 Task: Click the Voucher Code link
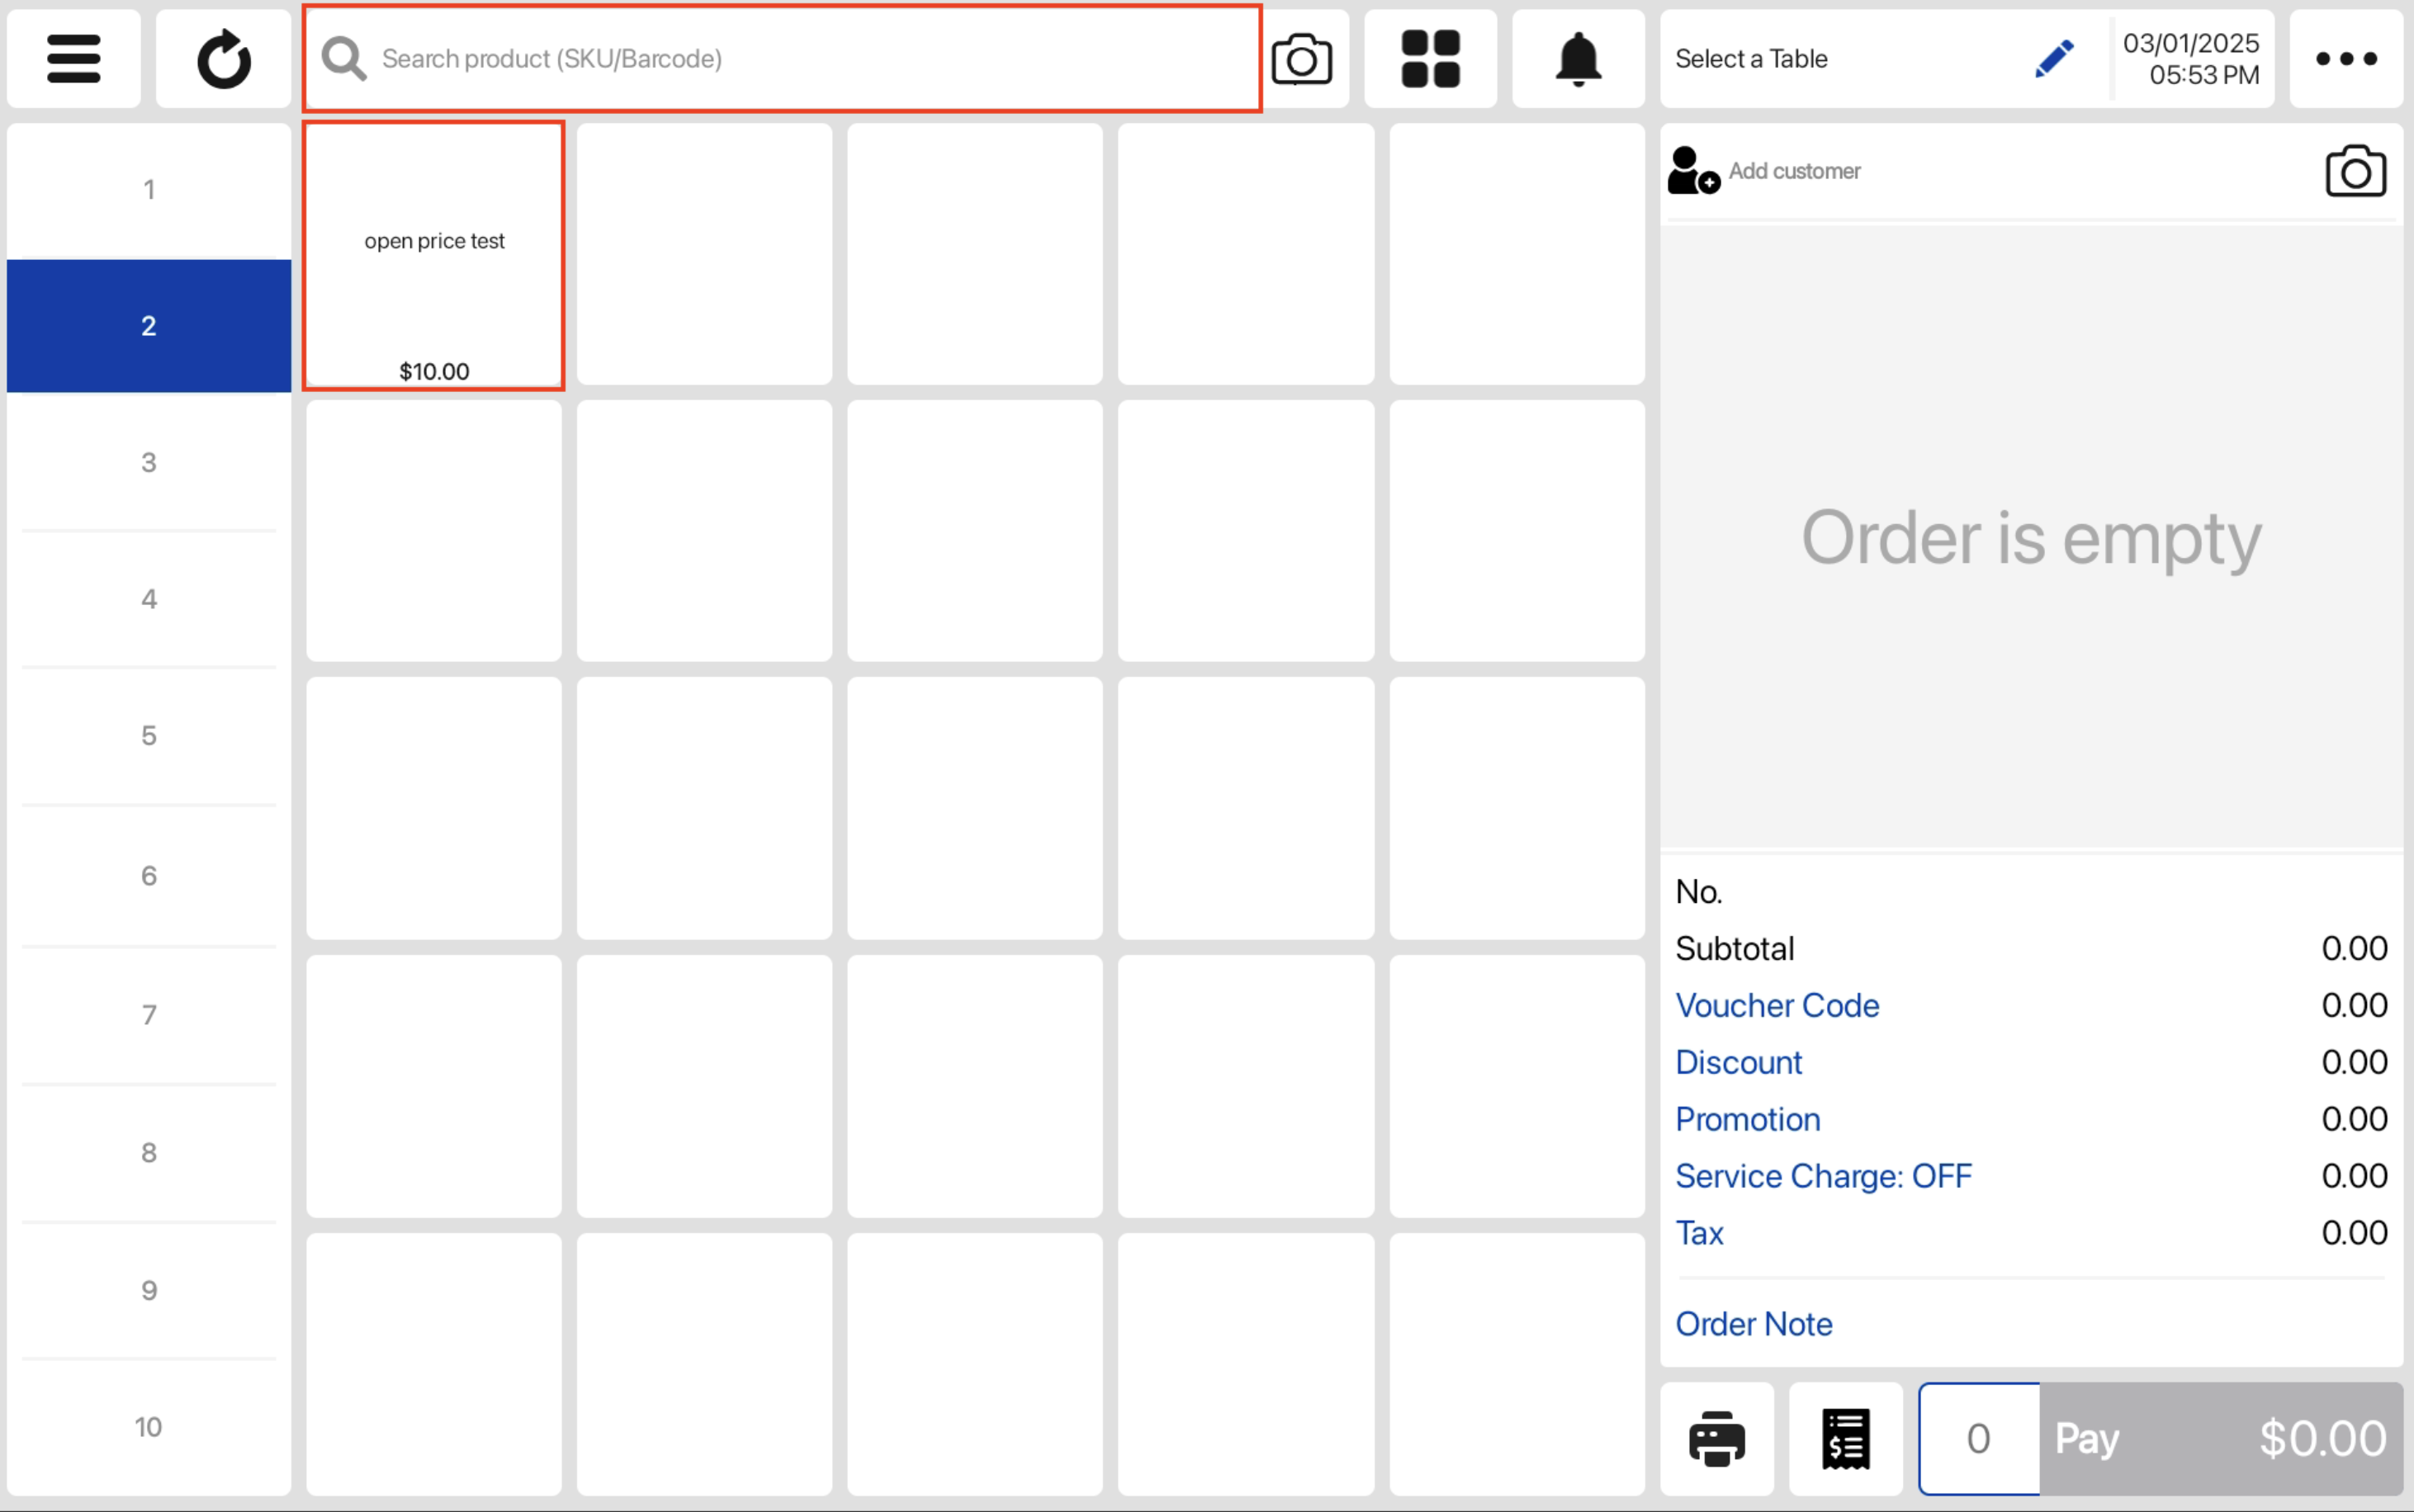(x=1777, y=1005)
